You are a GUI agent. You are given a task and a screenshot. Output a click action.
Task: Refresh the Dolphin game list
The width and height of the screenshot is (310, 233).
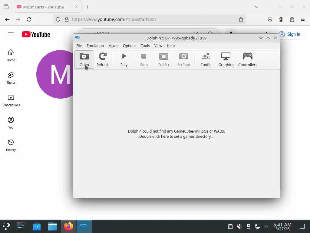103,59
